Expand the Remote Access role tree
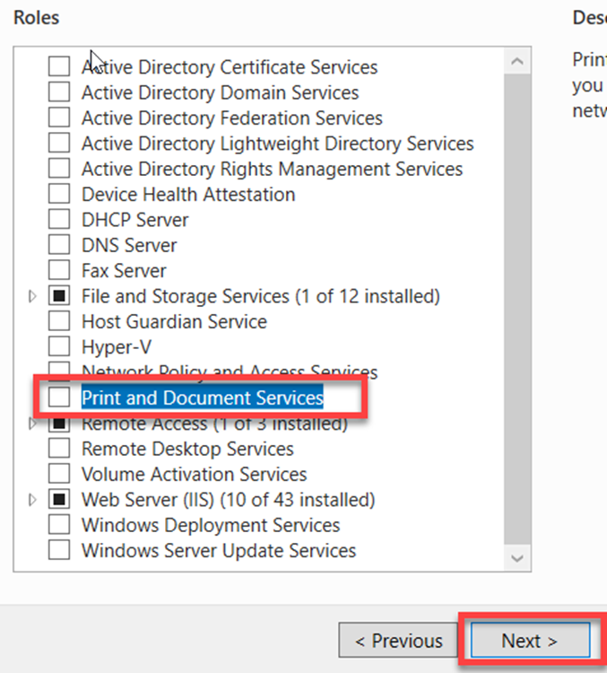This screenshot has width=607, height=673. tap(33, 423)
